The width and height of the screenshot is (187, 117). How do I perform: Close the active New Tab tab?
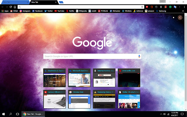click(56, 2)
